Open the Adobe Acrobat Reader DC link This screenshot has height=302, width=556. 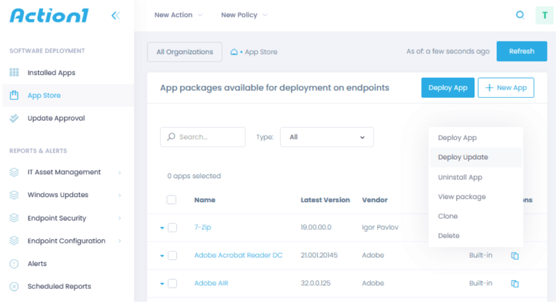pos(238,255)
